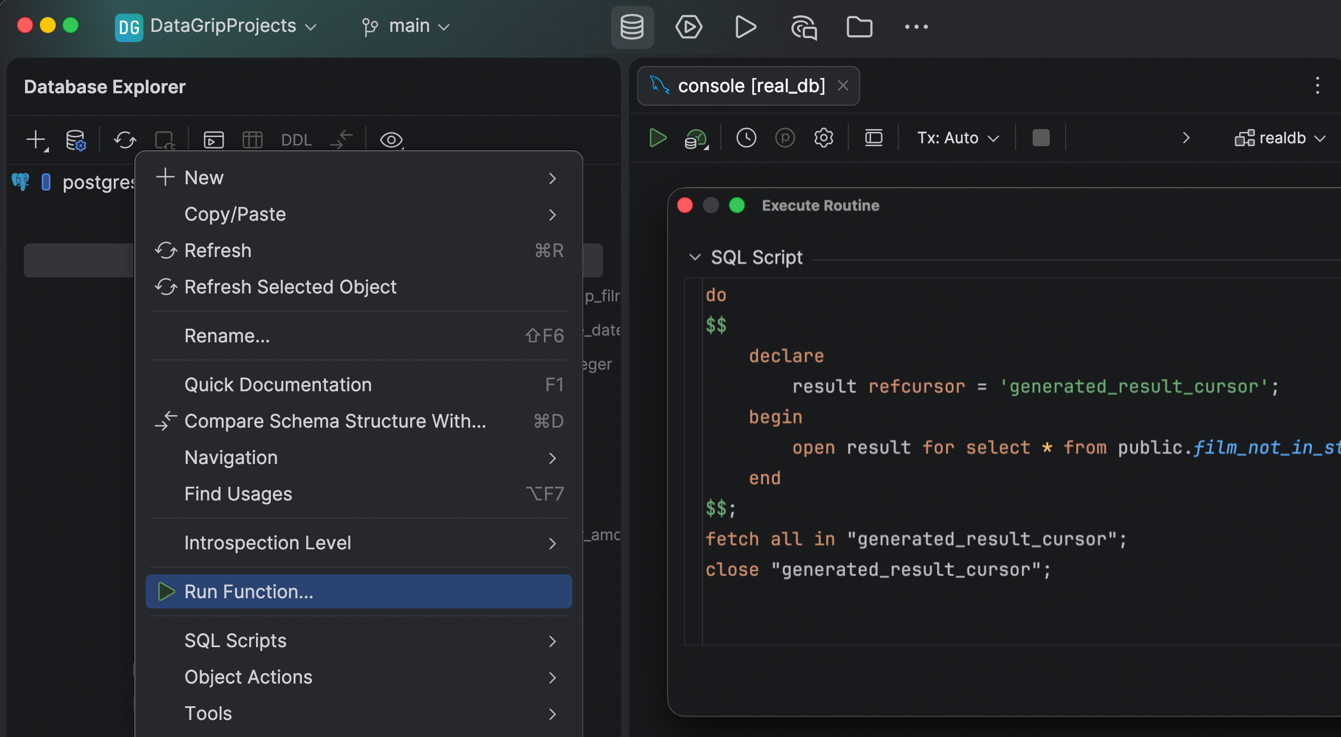Select Find Usages menu item
This screenshot has height=737, width=1341.
click(x=359, y=494)
